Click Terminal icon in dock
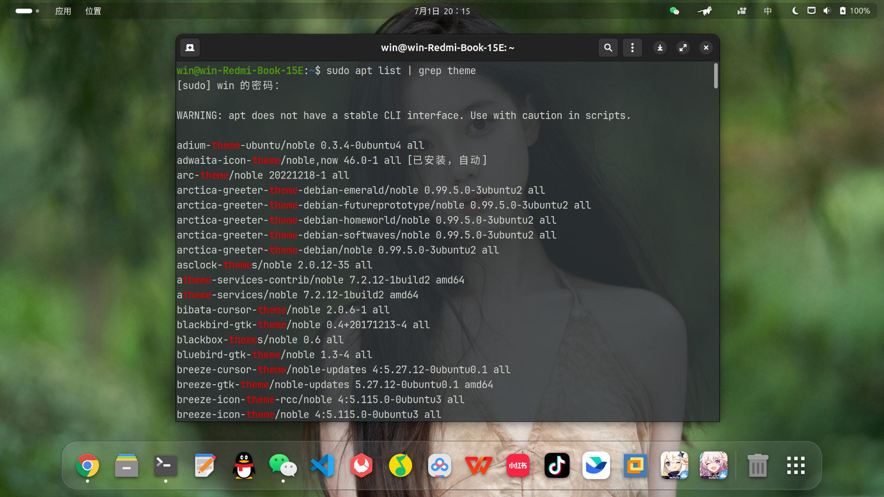Screen dimensions: 884x497 [x=166, y=466]
